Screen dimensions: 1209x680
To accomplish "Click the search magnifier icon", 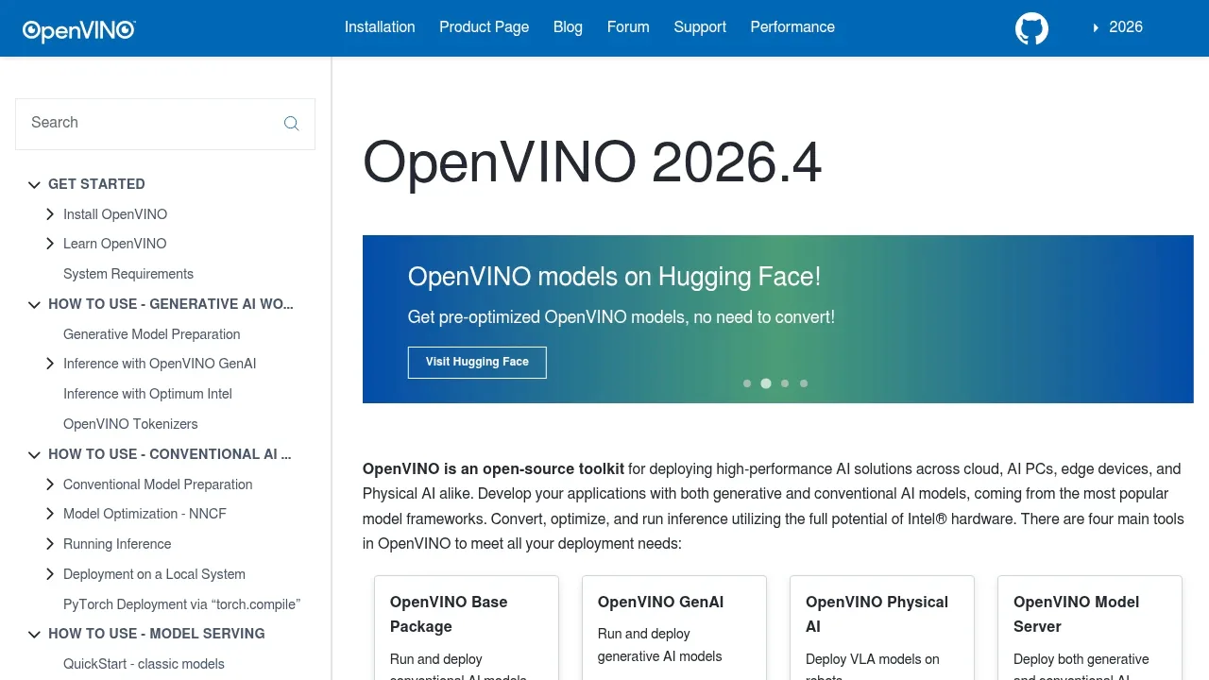I will (x=291, y=124).
